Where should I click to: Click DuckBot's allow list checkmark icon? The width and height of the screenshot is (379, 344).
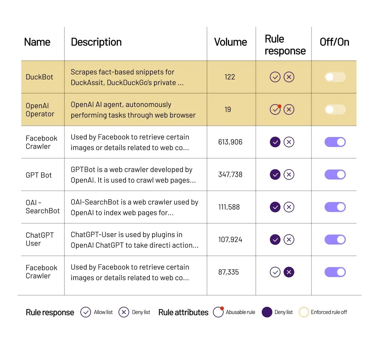point(275,77)
